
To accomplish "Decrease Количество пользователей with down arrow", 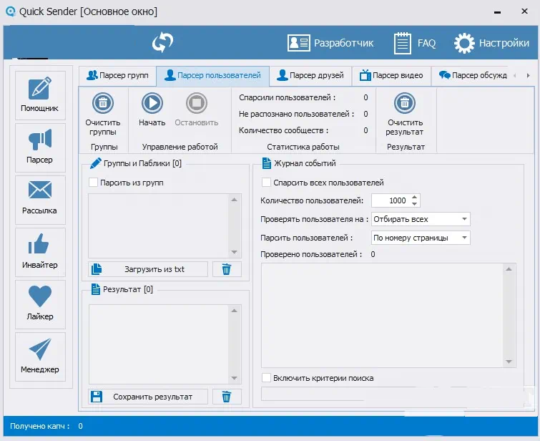I will (x=415, y=204).
